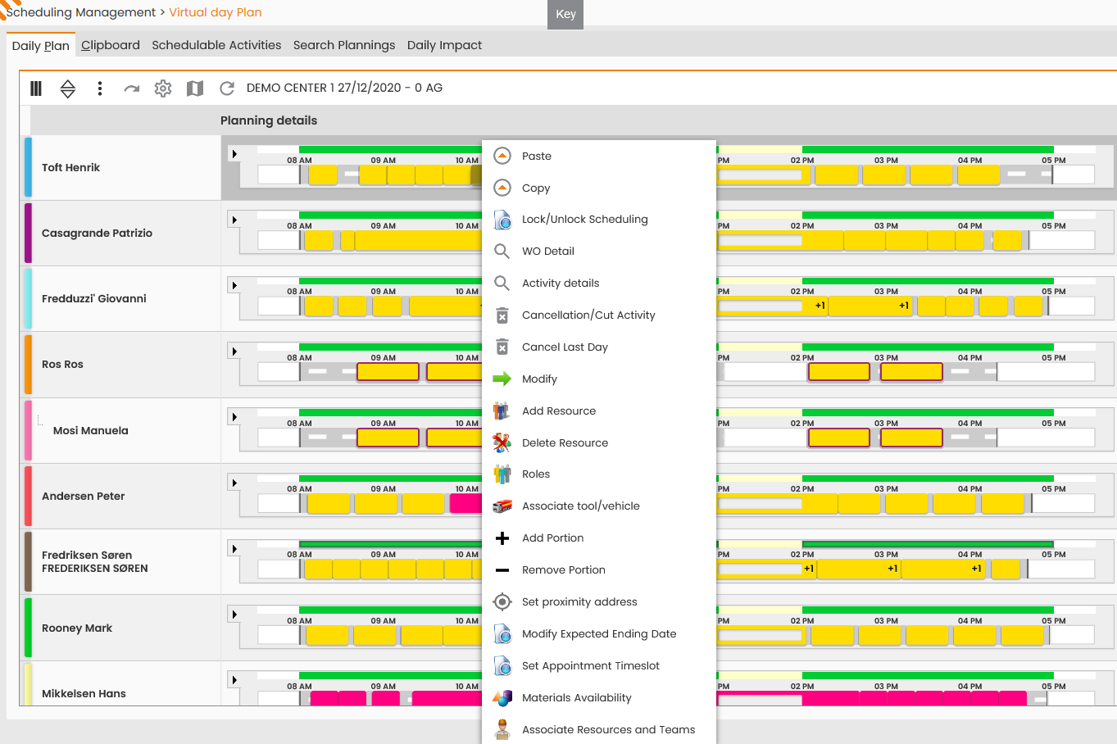This screenshot has width=1117, height=744.
Task: Select Lock/Unlock Scheduling from the context menu
Action: click(x=585, y=220)
